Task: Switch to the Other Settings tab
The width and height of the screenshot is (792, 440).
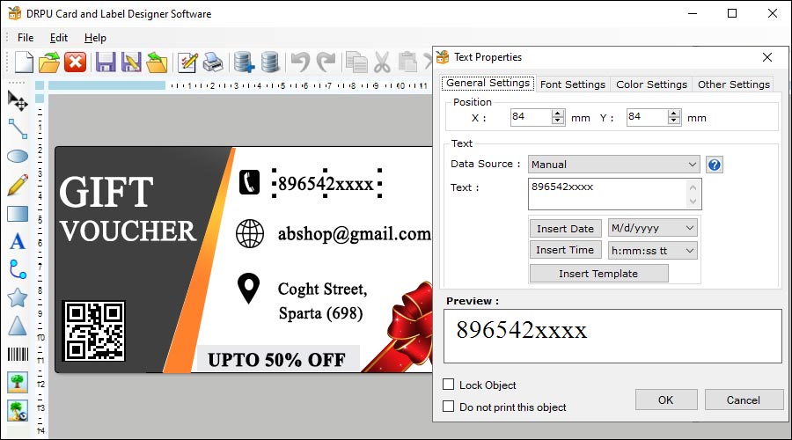Action: 734,84
